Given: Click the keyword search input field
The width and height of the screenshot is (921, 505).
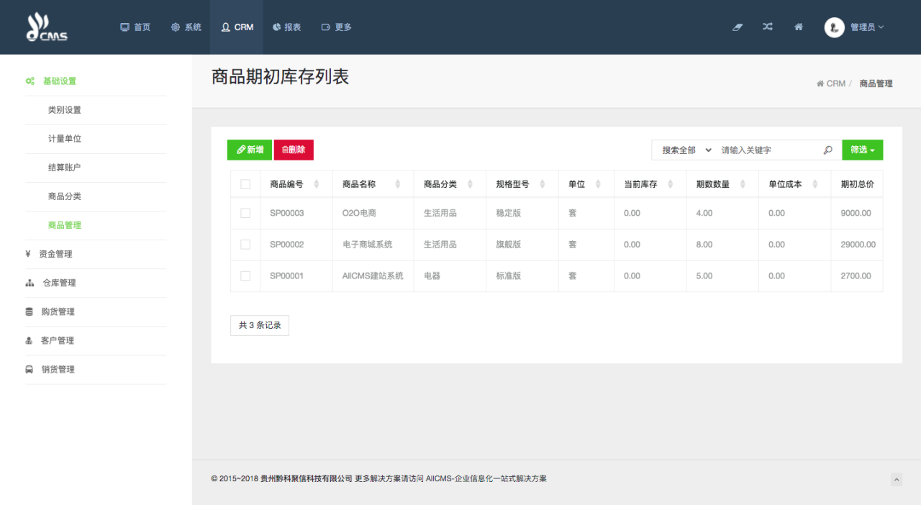Looking at the screenshot, I should [768, 150].
